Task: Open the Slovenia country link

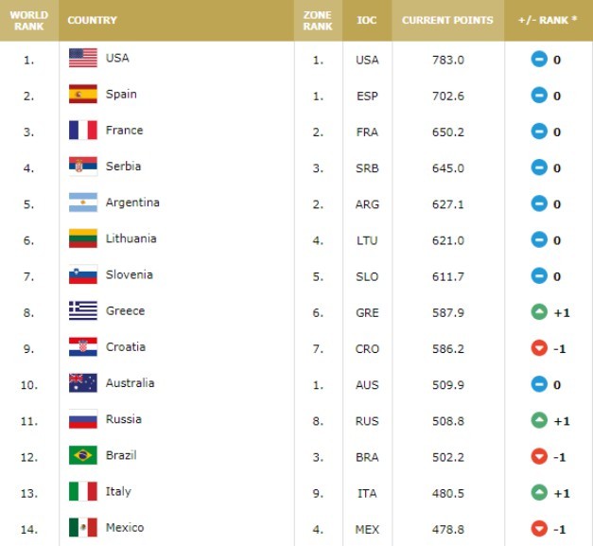Action: click(130, 274)
